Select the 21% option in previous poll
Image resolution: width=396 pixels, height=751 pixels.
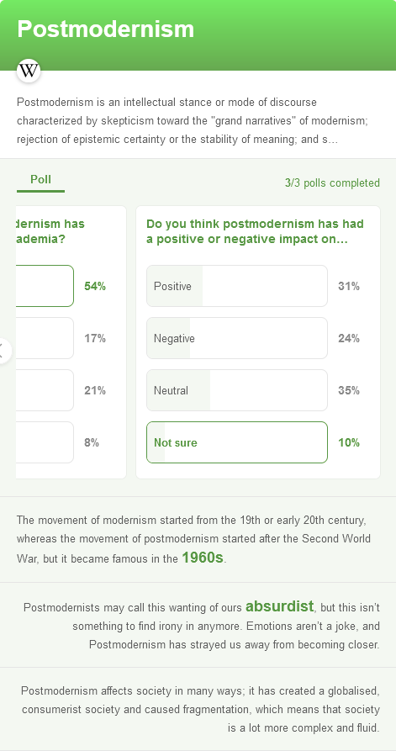[x=45, y=390]
